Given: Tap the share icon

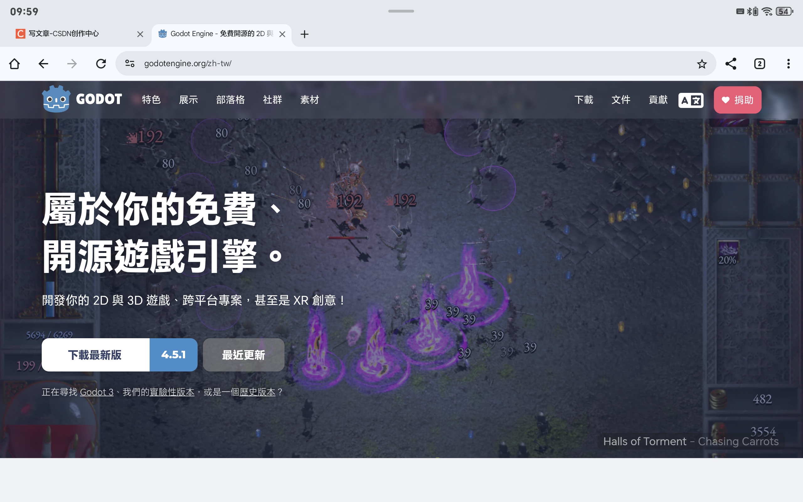Looking at the screenshot, I should [731, 63].
